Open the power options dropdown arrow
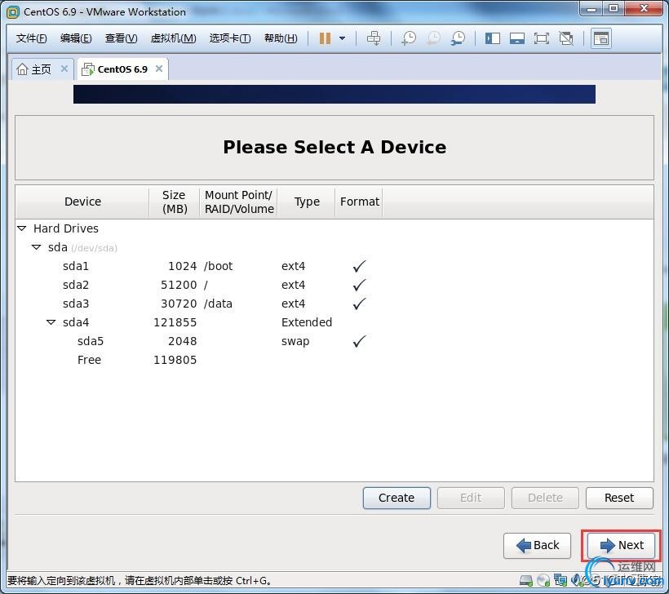This screenshot has width=669, height=594. (342, 38)
